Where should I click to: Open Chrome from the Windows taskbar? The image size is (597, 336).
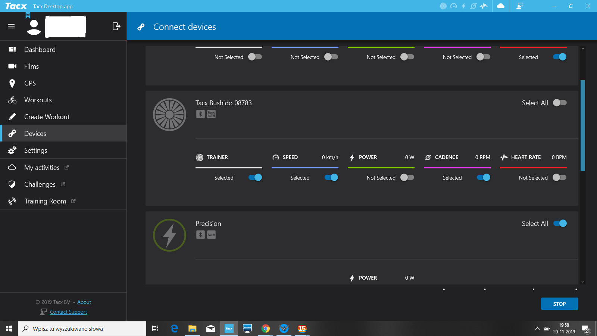[266, 329]
